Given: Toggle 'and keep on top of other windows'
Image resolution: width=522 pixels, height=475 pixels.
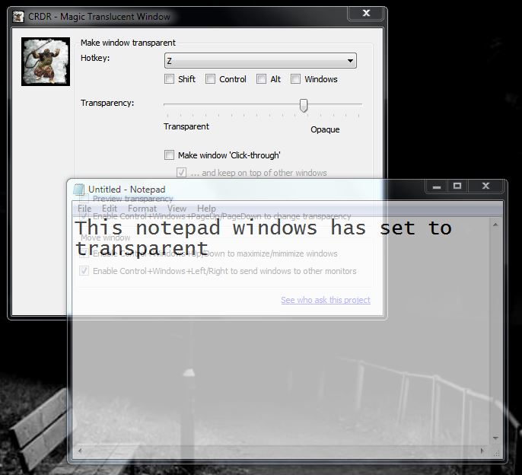Looking at the screenshot, I should click(x=181, y=173).
